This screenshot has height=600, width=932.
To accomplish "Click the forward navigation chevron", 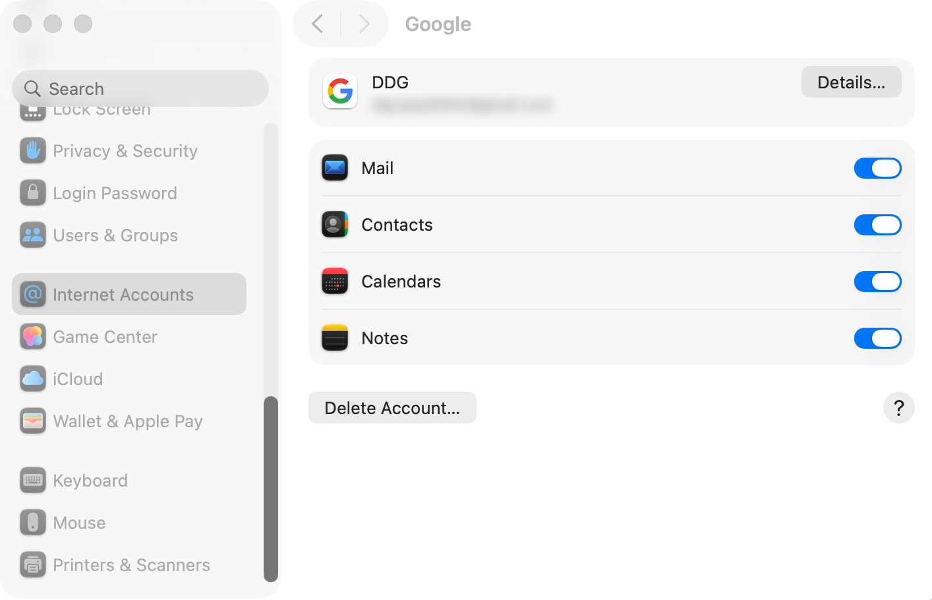I will pos(364,24).
